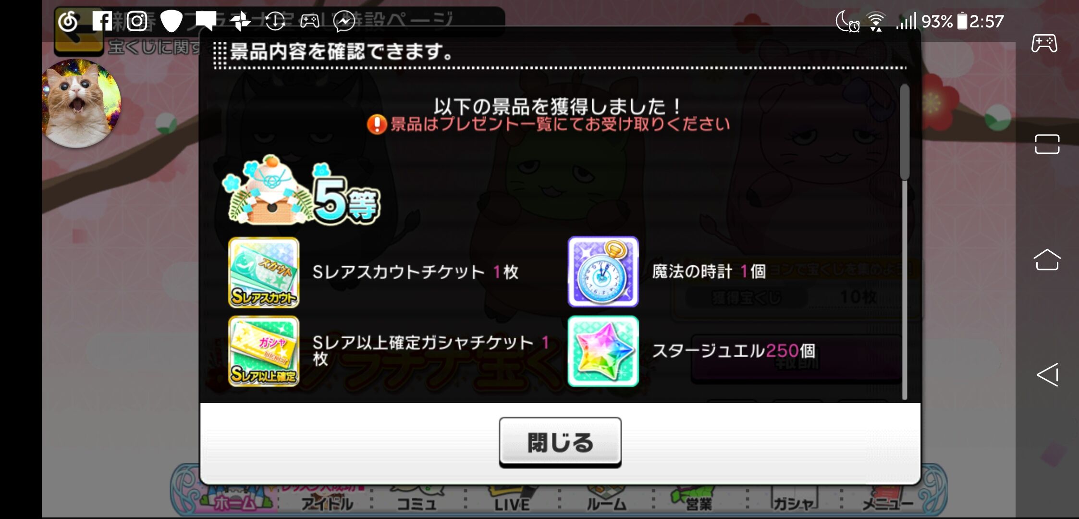1079x519 pixels.
Task: Tap the Android back triangle icon
Action: tap(1047, 375)
